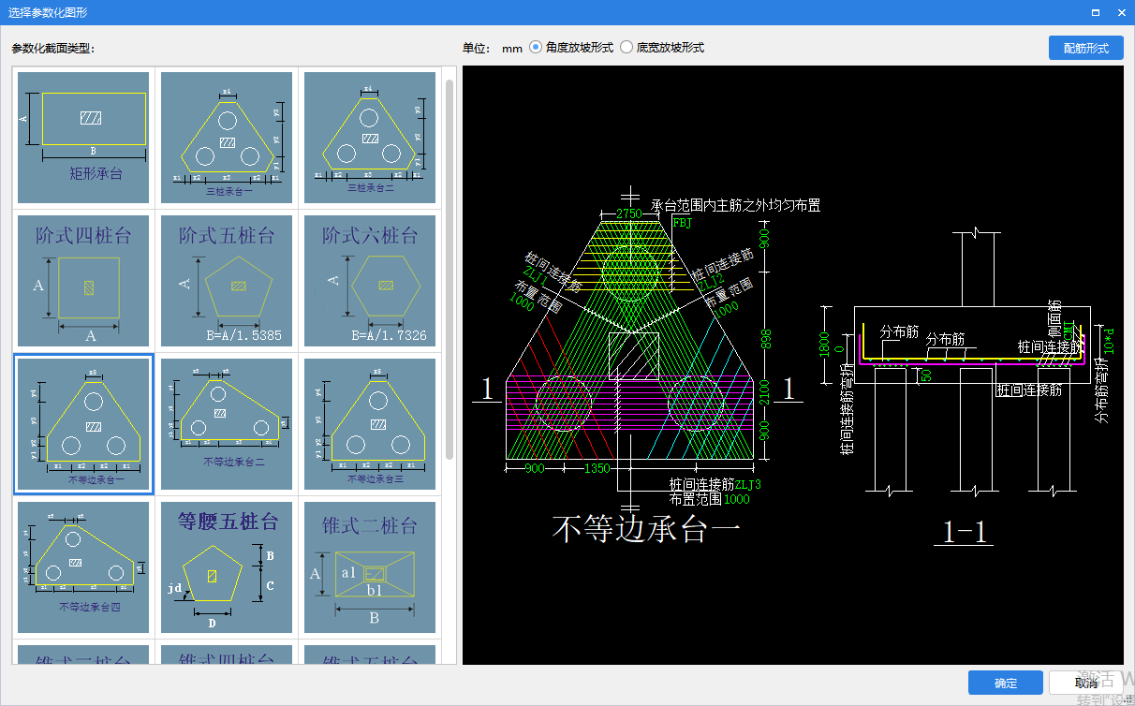Click the FBJ rebar label

(x=682, y=223)
